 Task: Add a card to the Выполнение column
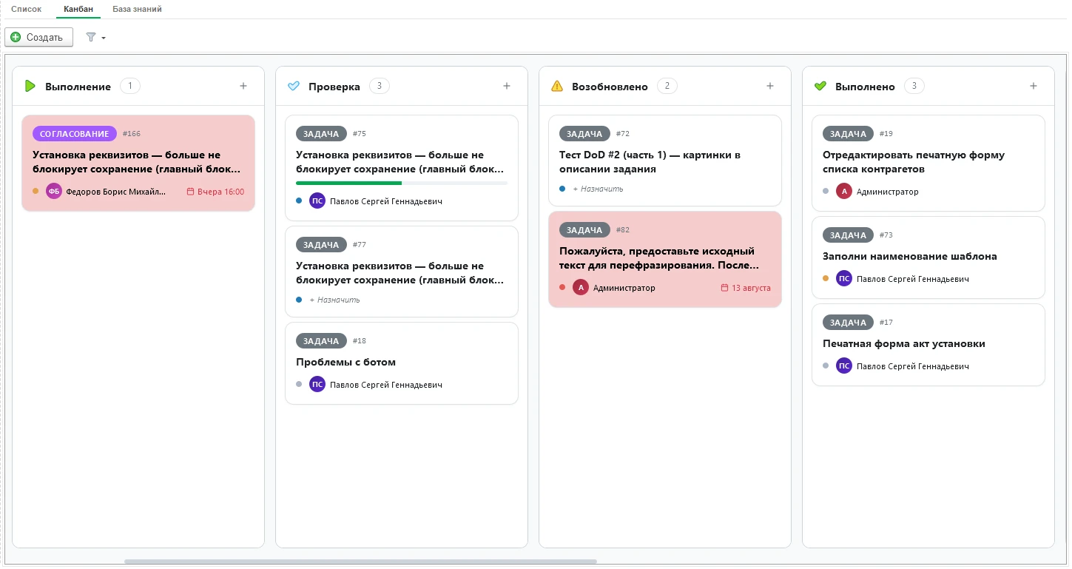[243, 86]
